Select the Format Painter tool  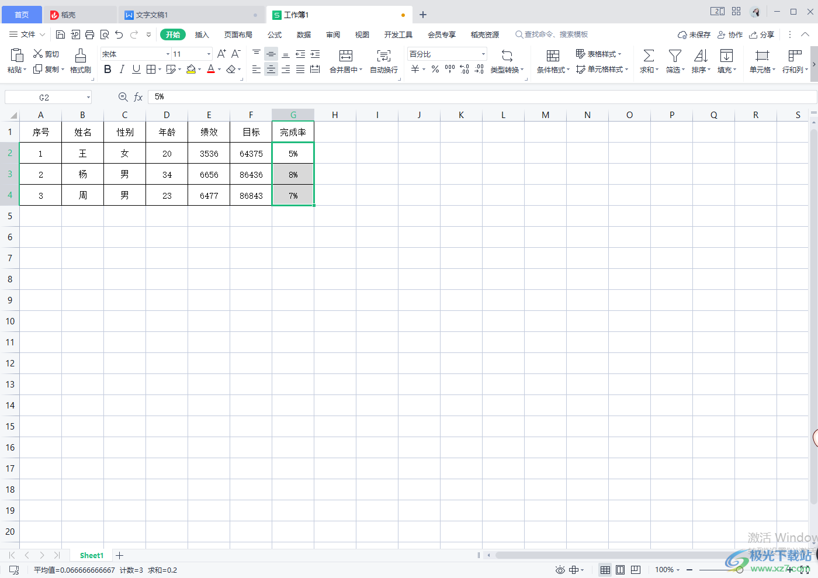81,61
